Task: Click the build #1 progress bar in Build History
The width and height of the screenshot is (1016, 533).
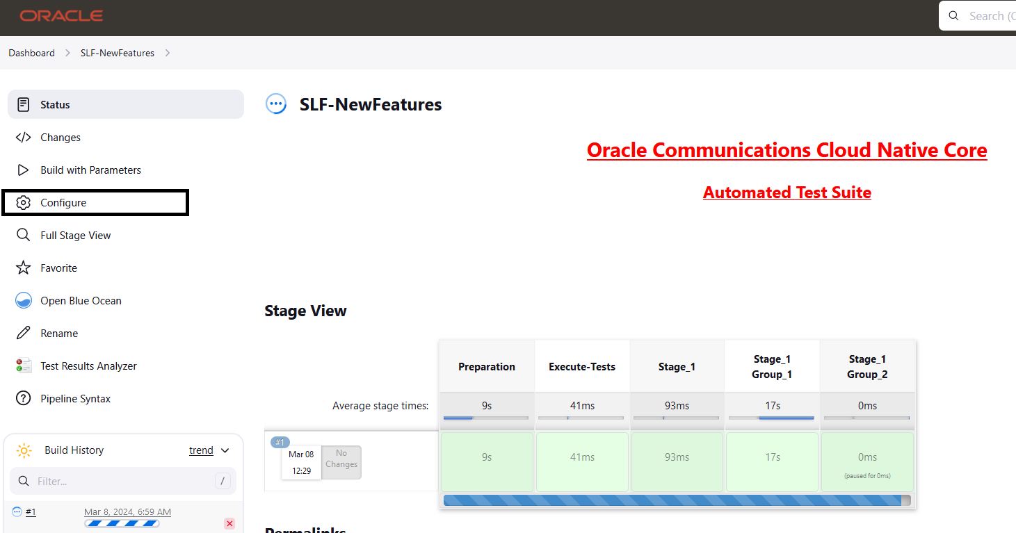Action: point(122,524)
